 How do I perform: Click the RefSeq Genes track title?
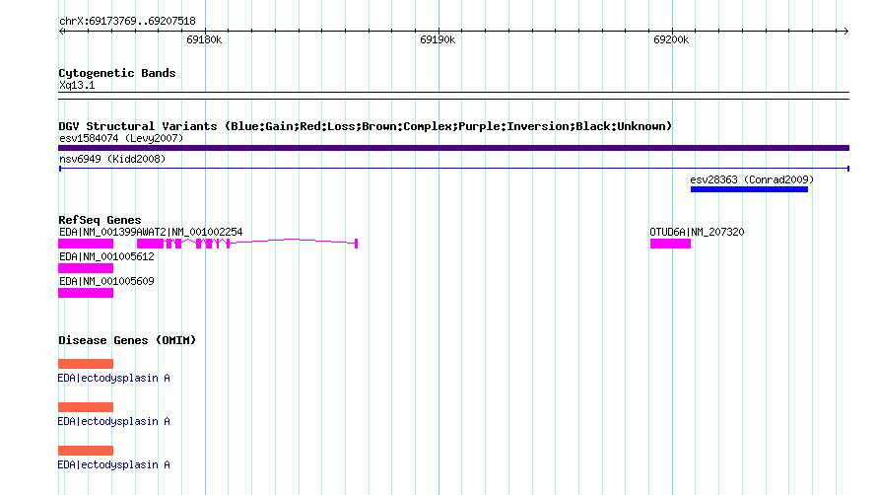click(100, 220)
